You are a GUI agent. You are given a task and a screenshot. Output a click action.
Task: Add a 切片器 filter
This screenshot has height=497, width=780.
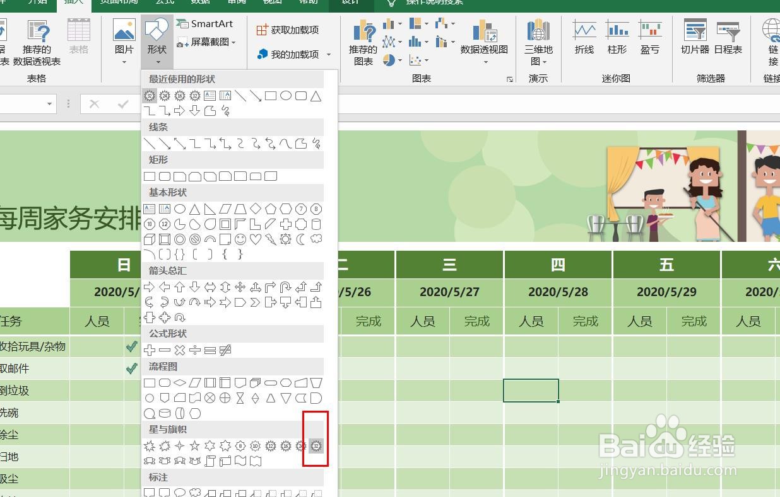695,37
